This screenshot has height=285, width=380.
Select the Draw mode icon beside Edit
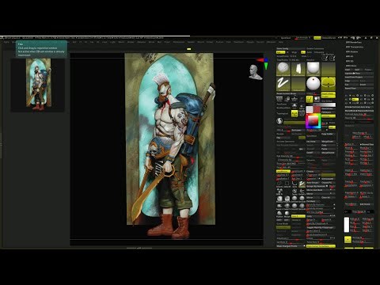click(x=317, y=99)
